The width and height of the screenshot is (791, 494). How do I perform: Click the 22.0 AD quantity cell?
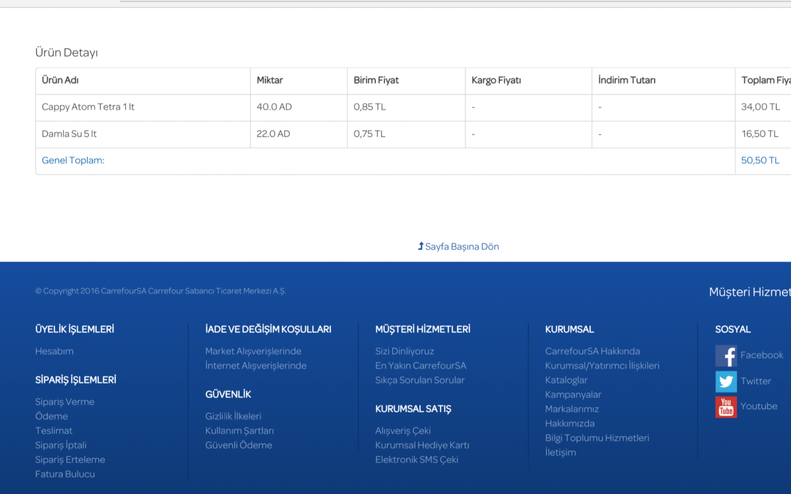[x=299, y=134]
